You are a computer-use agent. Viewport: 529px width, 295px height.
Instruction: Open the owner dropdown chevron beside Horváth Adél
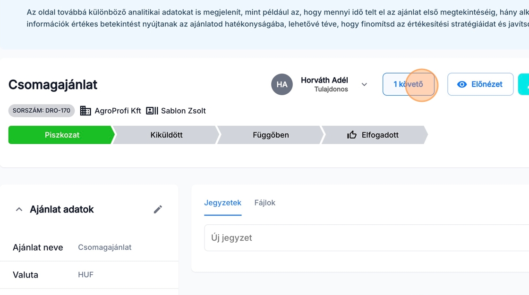coord(364,84)
